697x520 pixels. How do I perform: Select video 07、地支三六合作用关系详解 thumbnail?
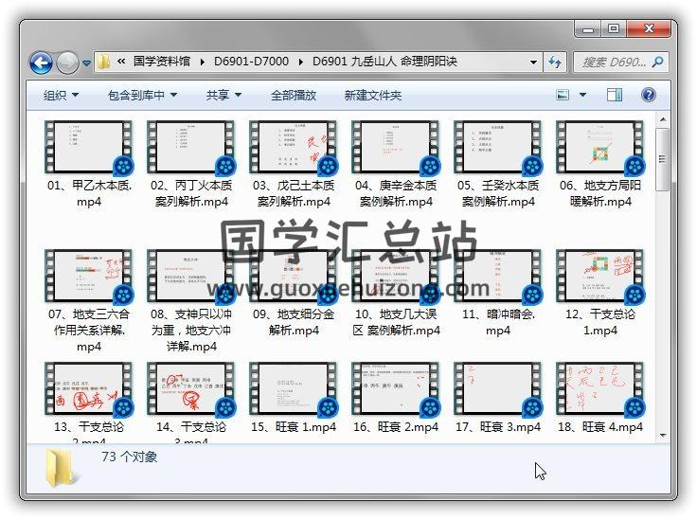coord(88,276)
